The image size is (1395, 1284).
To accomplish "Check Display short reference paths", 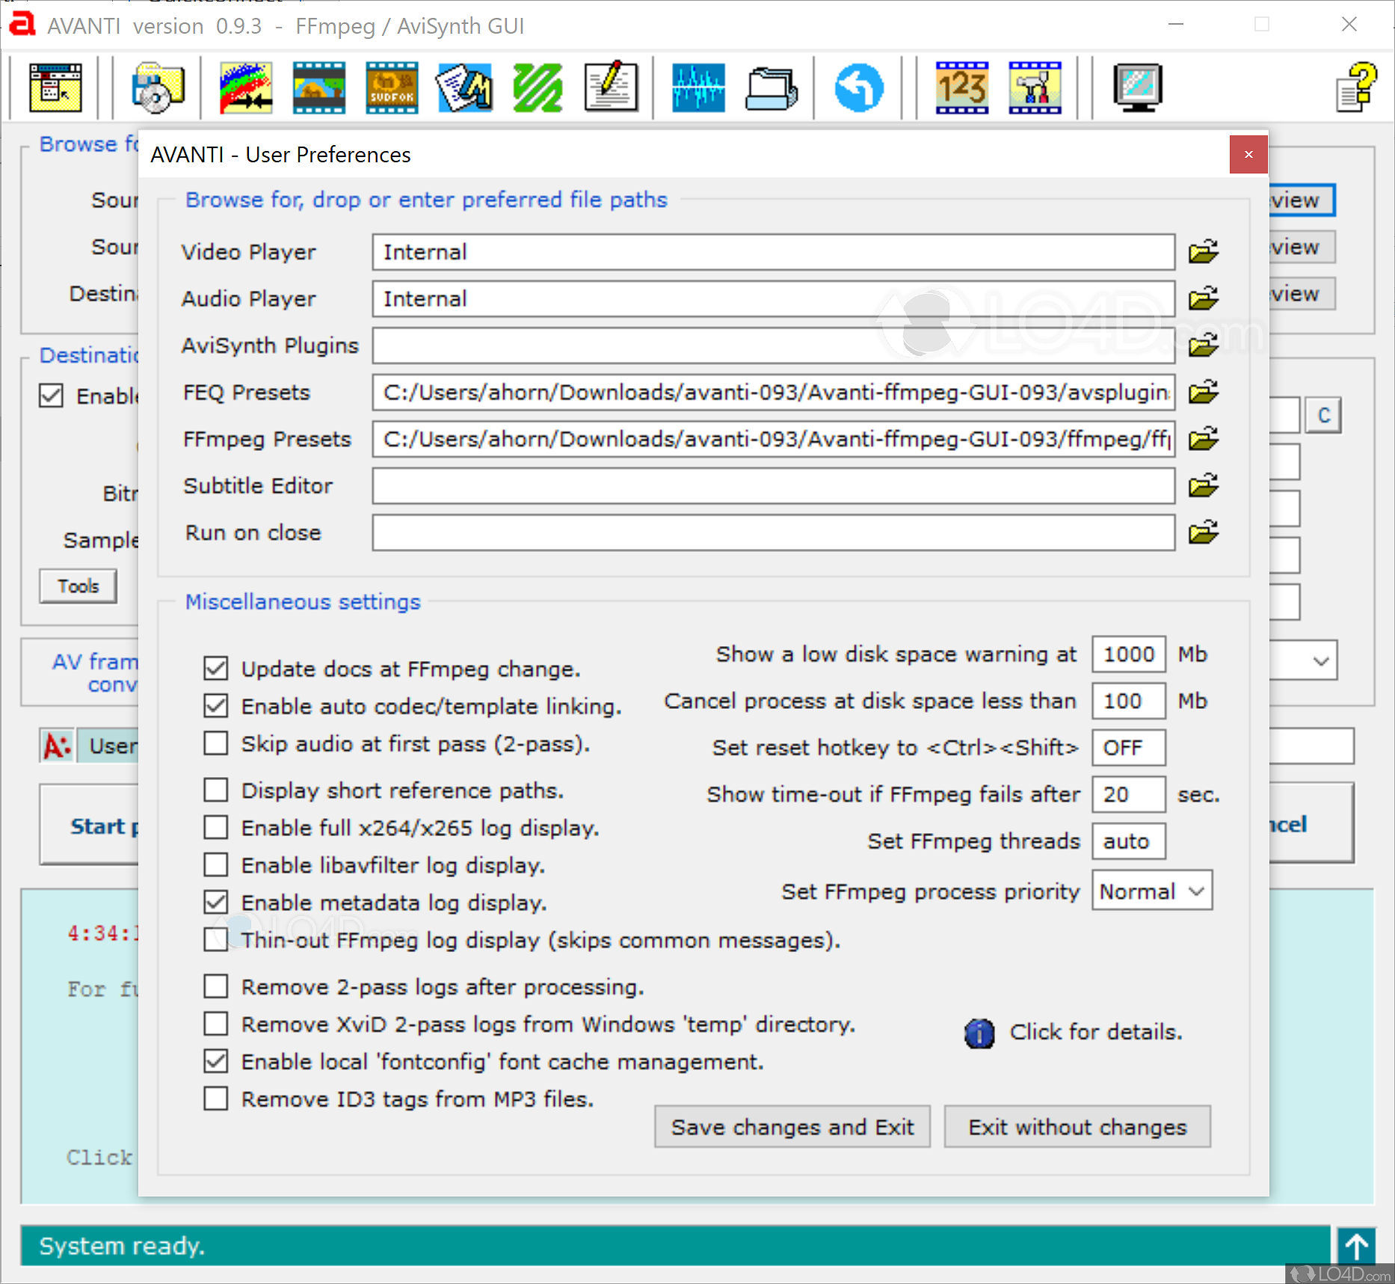I will click(x=216, y=790).
